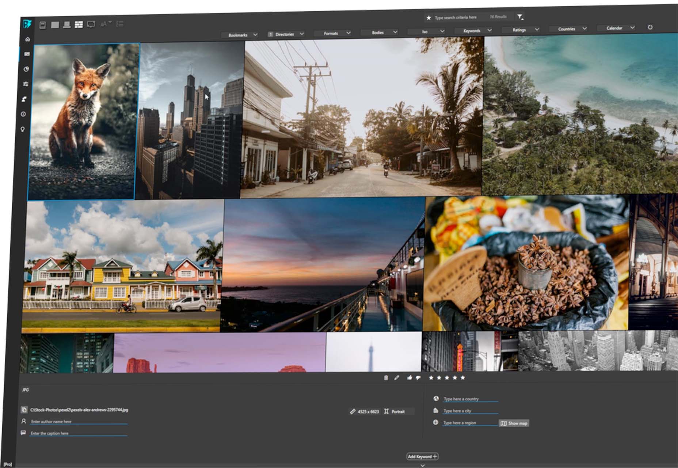Select the Chicago skyscrapers thumbnail
This screenshot has height=468, width=678.
[x=190, y=120]
